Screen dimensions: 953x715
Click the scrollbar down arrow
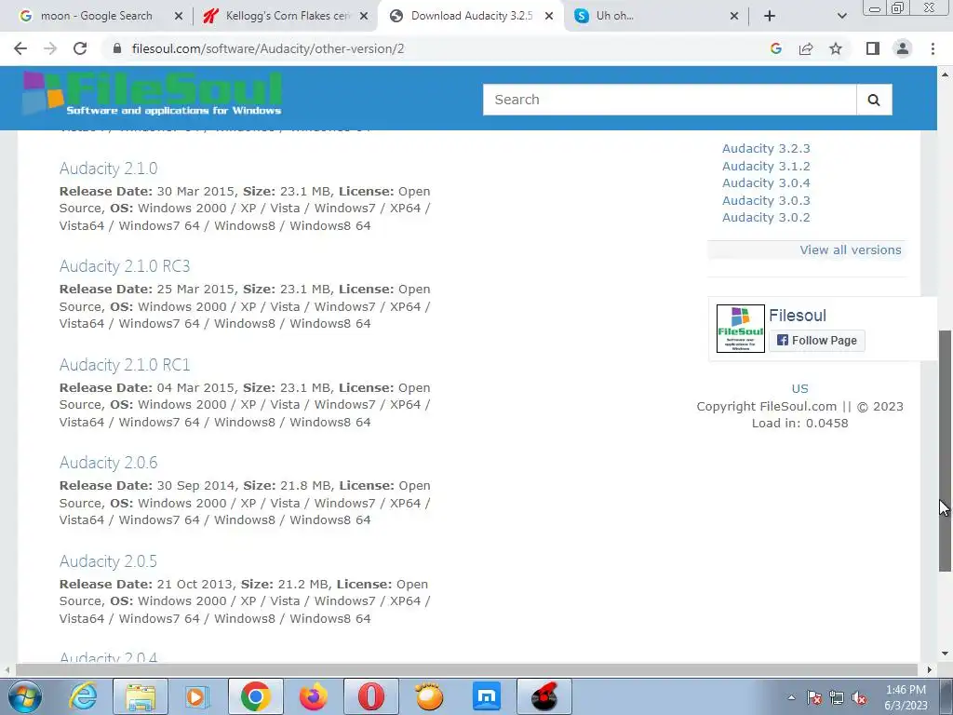(946, 654)
